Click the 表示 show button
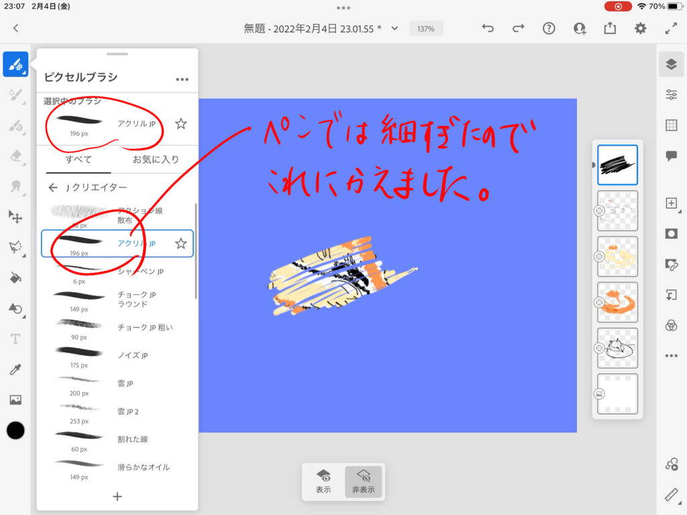 [323, 481]
